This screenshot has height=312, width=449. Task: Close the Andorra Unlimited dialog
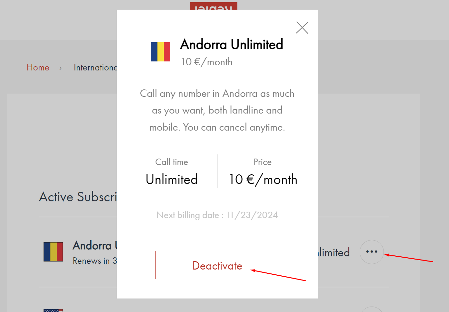click(302, 28)
